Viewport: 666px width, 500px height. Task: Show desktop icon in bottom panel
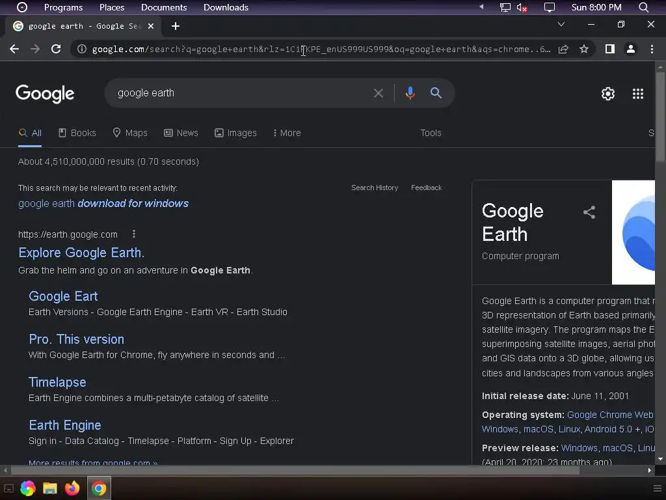[x=8, y=488]
